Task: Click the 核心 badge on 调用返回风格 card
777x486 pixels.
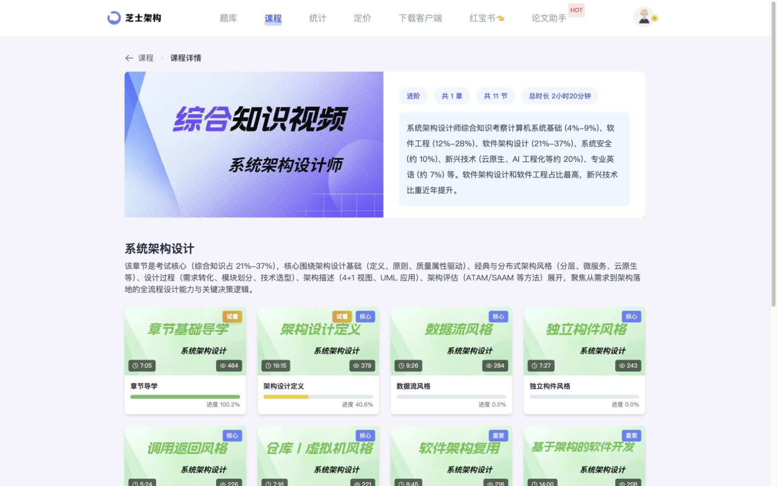Action: [x=232, y=435]
